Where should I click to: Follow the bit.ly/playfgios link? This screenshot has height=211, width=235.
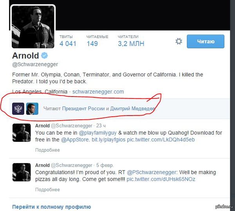click(108, 139)
